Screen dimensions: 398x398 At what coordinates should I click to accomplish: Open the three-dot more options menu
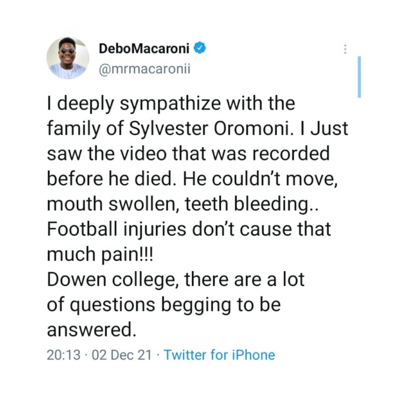[x=345, y=49]
